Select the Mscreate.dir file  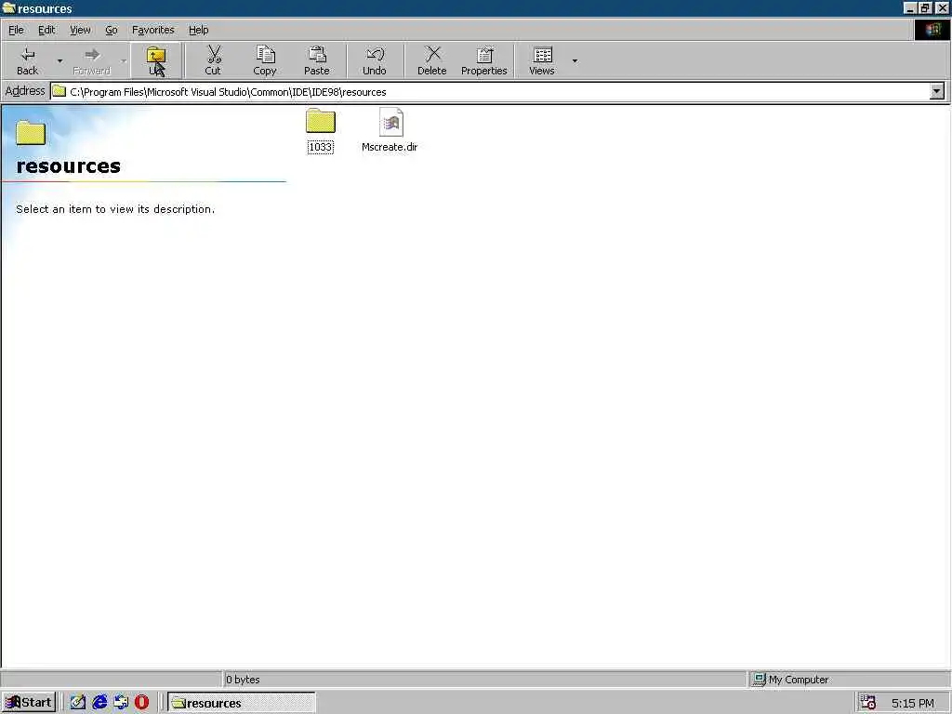click(390, 130)
